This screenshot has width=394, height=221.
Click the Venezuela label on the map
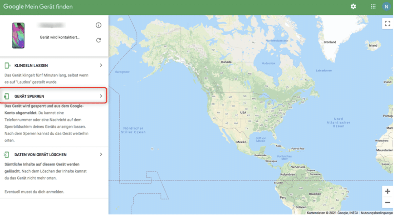[x=298, y=167]
